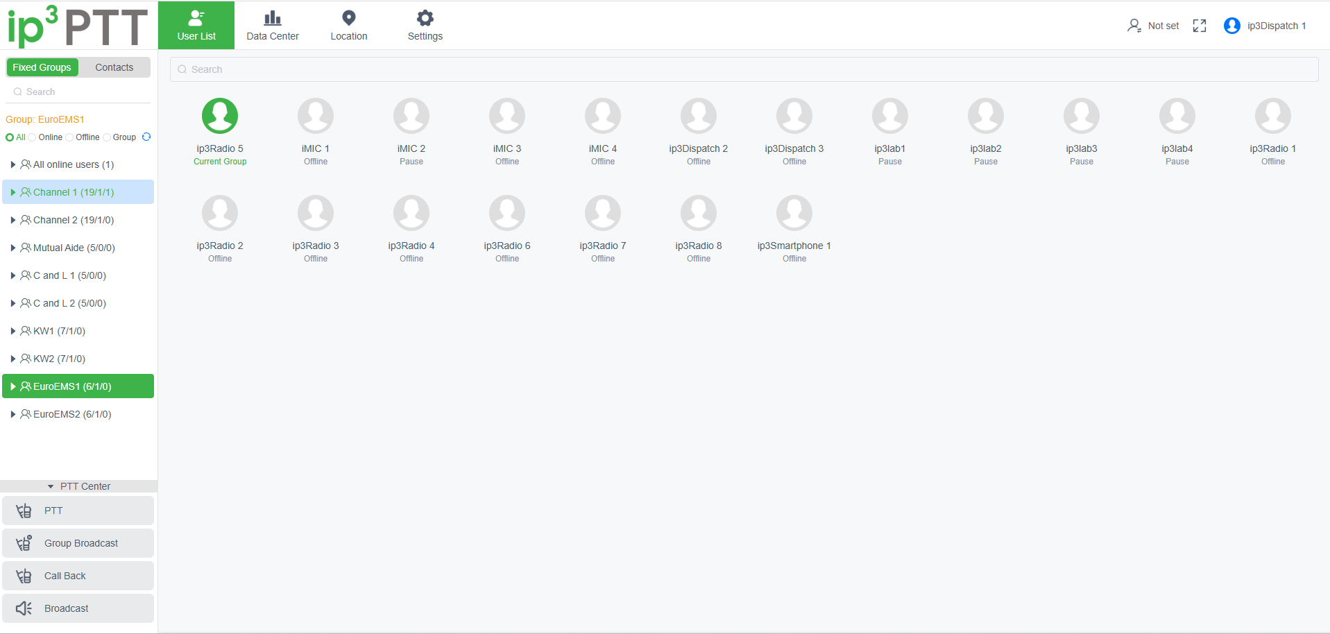Viewport: 1330px width, 634px height.
Task: Click the Broadcast button
Action: click(78, 608)
